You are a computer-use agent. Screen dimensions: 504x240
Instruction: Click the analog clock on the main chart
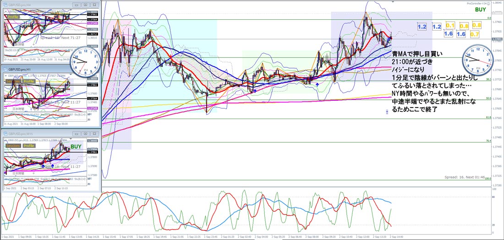[477, 60]
